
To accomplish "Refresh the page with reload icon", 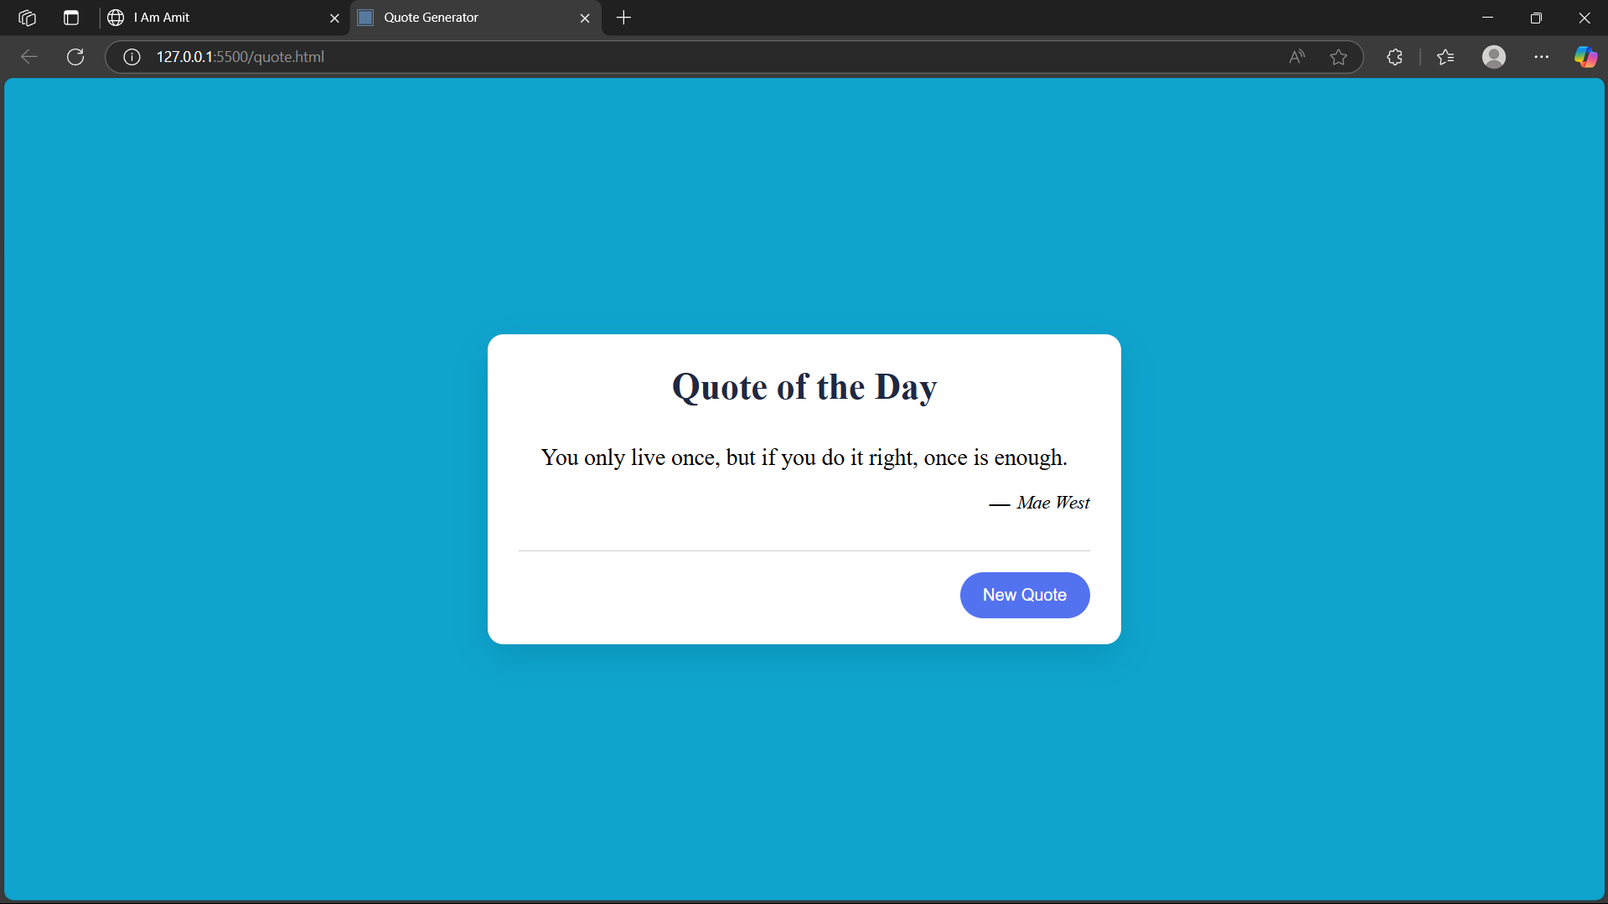I will (75, 57).
